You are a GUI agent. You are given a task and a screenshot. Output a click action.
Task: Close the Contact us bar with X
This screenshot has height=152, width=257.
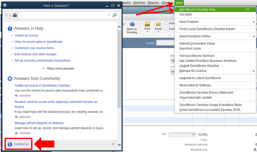click(x=113, y=144)
